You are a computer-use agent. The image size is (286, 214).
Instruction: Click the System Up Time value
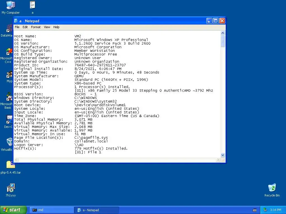(117, 72)
